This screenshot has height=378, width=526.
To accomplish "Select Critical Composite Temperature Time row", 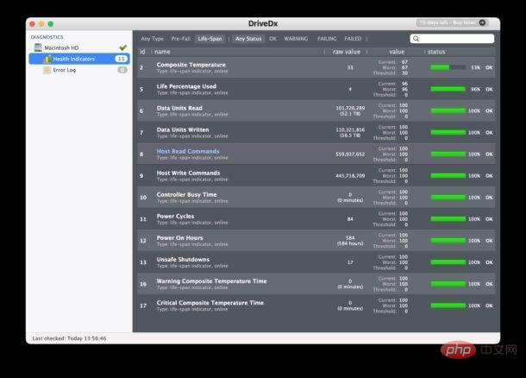I will pyautogui.click(x=316, y=306).
